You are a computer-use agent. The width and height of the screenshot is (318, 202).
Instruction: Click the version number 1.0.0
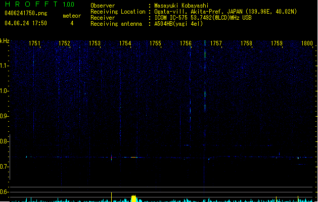point(68,5)
